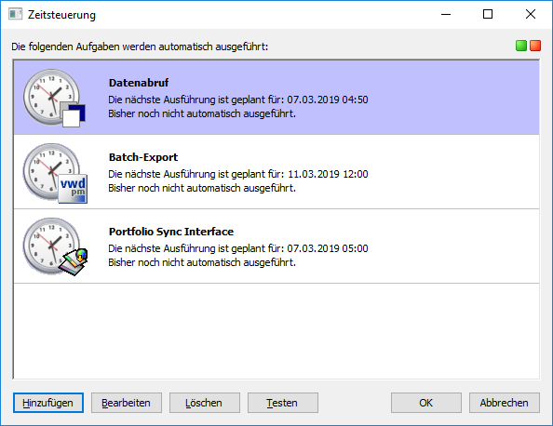Click the green status indicator square
553x426 pixels.
pos(521,46)
